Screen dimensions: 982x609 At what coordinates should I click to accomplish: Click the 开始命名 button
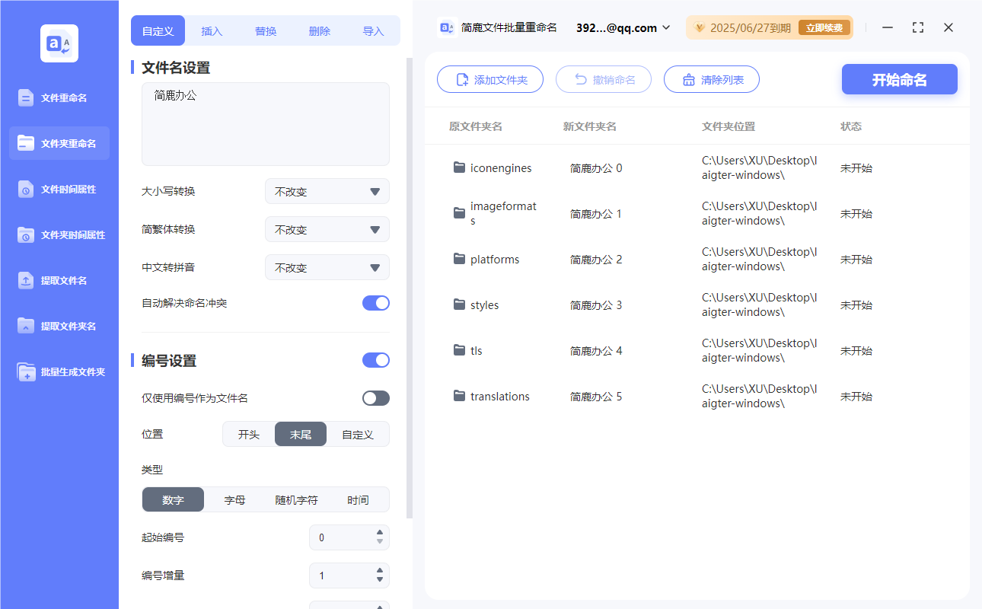[x=899, y=78]
